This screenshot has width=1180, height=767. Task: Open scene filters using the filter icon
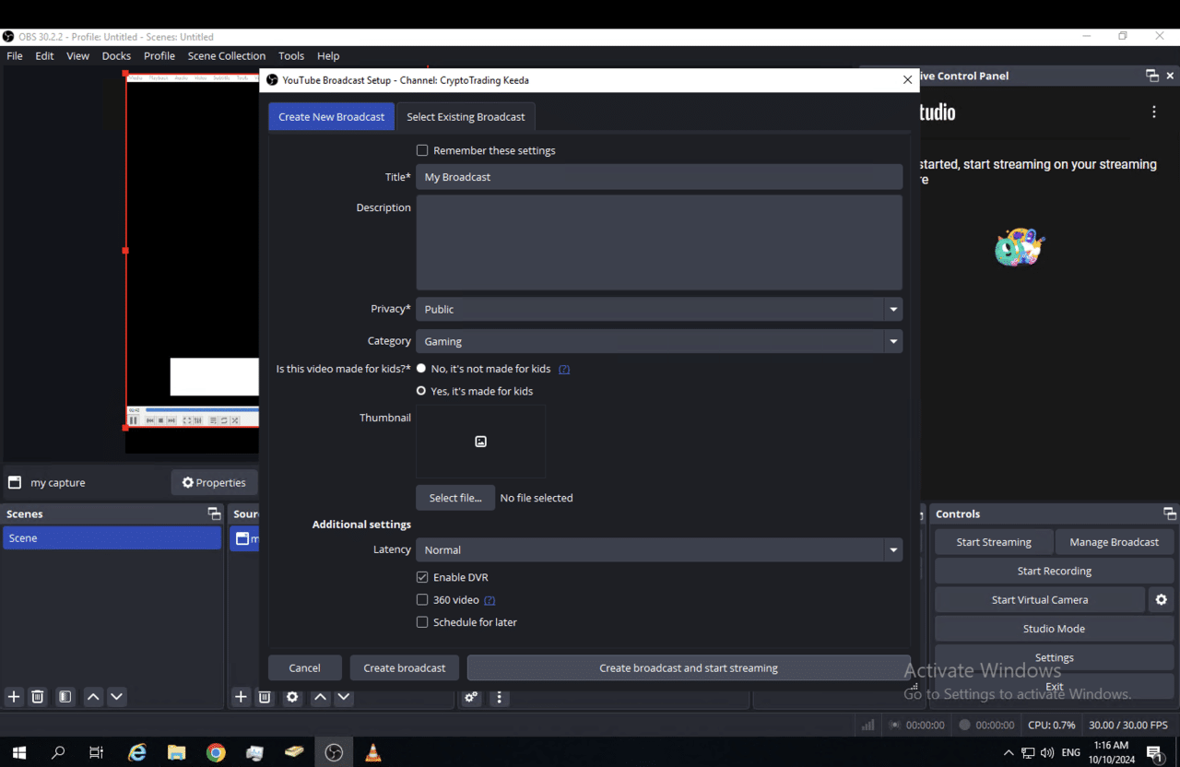[65, 697]
